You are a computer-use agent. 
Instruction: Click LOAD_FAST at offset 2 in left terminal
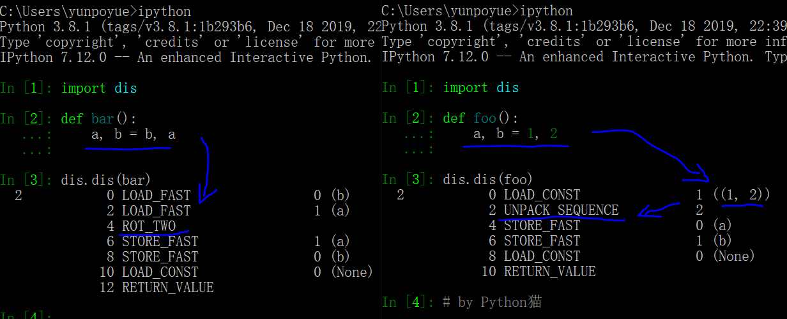tap(157, 210)
